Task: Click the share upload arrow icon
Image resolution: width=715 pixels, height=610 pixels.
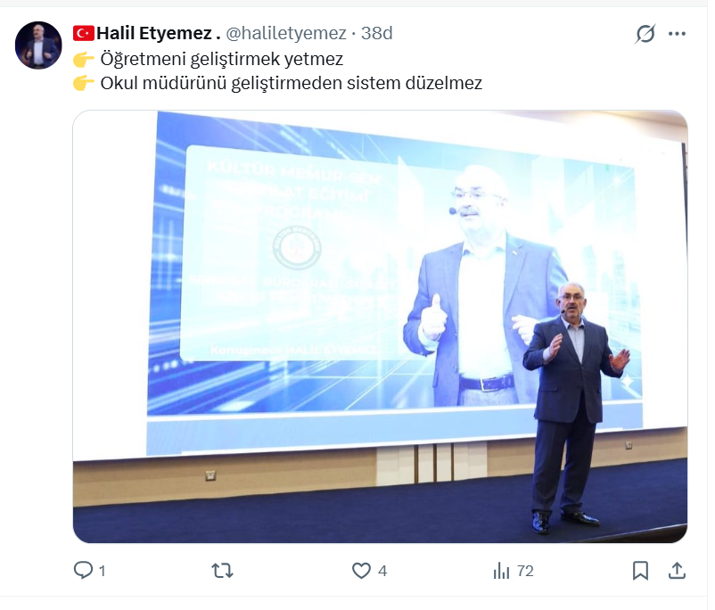Action: pos(678,570)
